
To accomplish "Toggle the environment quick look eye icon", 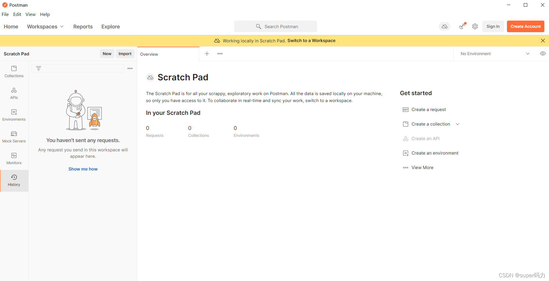I will tap(543, 54).
